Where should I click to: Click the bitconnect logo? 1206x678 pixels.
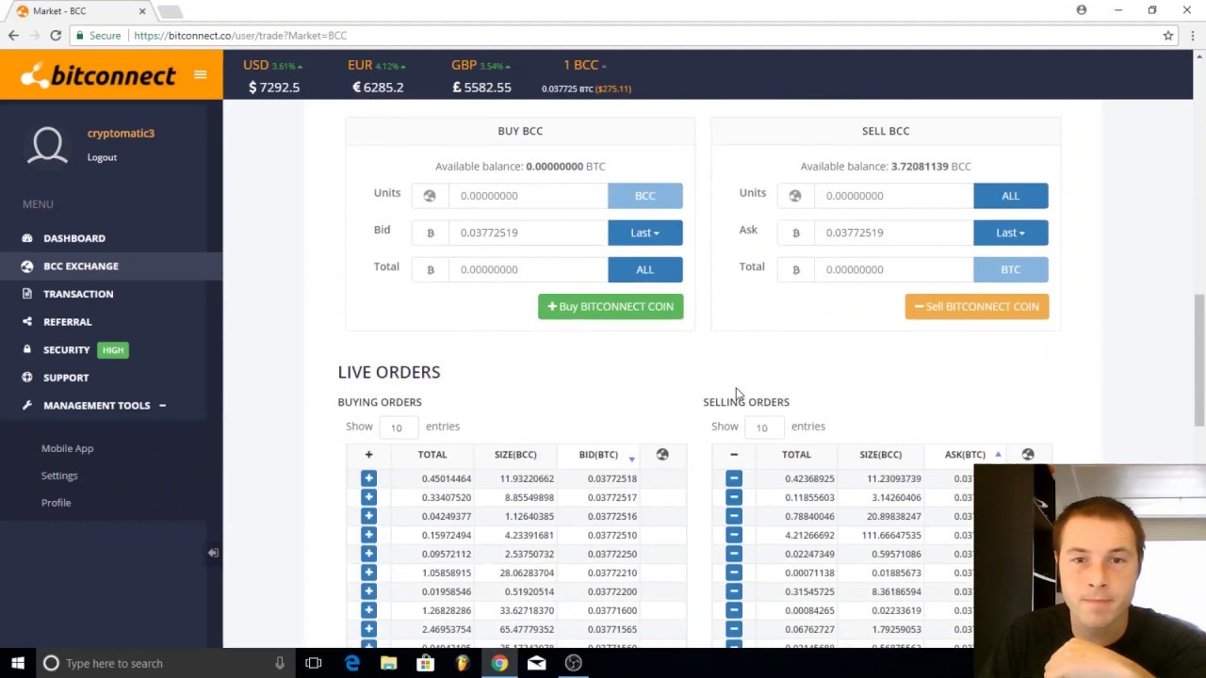[x=98, y=75]
